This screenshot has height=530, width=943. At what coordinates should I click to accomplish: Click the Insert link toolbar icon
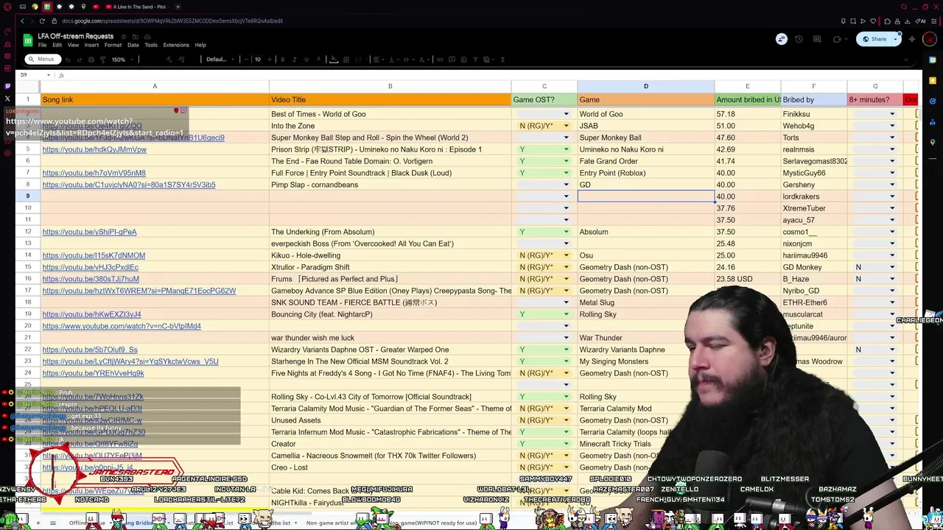(x=440, y=60)
